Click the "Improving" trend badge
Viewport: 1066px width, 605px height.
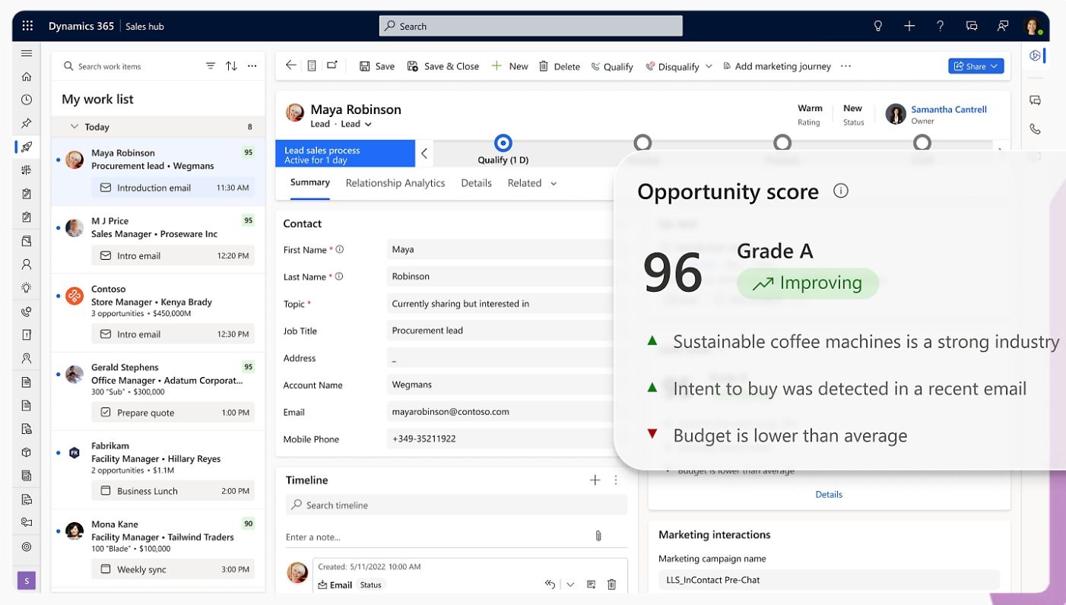point(807,283)
